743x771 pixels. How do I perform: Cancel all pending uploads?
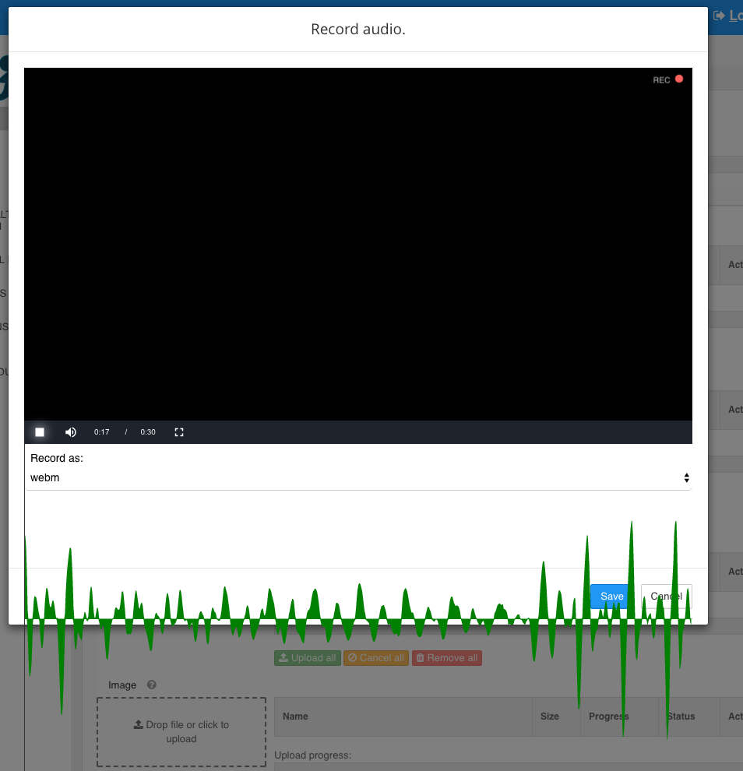pos(376,657)
